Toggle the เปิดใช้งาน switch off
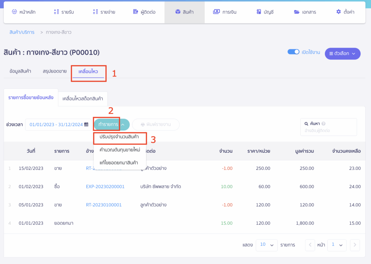This screenshot has width=371, height=264. (293, 52)
